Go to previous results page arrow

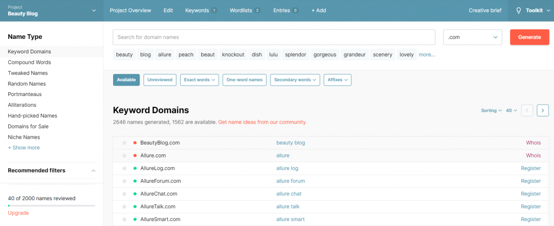pyautogui.click(x=527, y=110)
